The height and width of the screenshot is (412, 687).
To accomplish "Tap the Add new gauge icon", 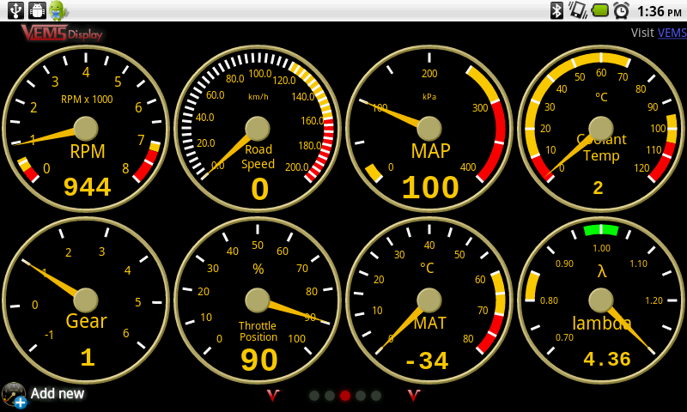I will point(14,395).
